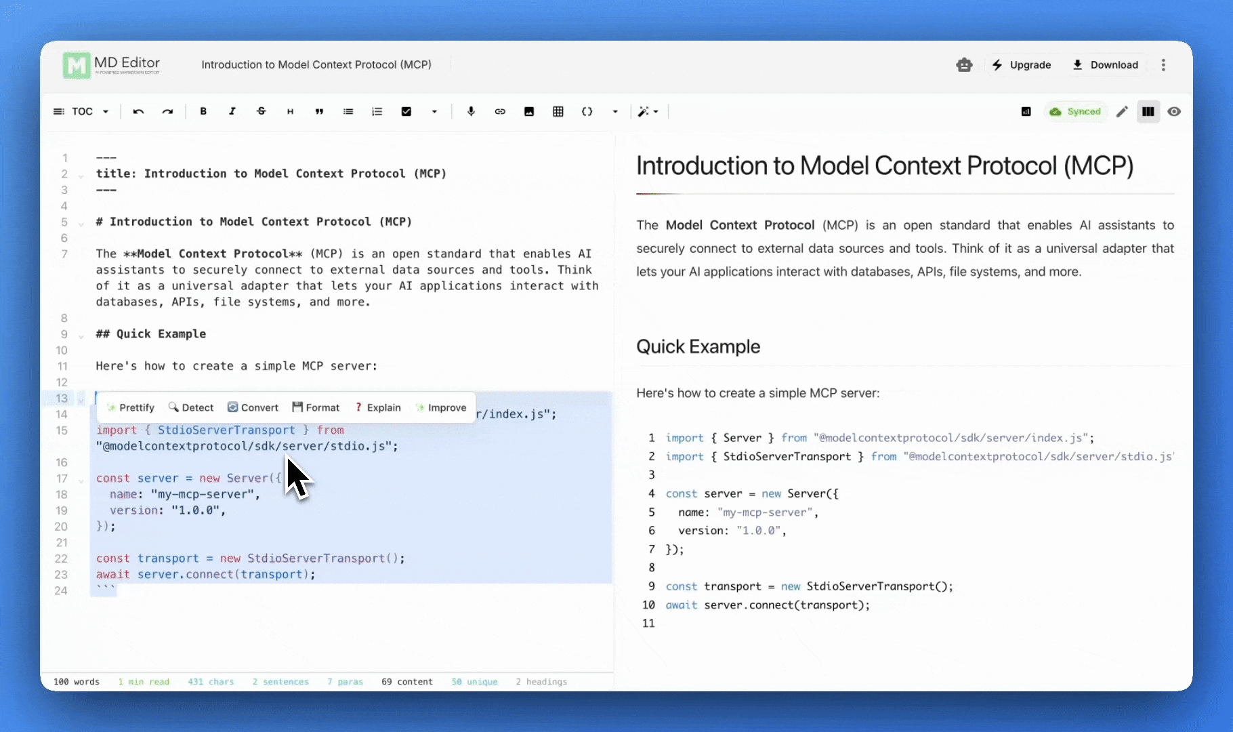Image resolution: width=1233 pixels, height=732 pixels.
Task: Check the Synced status badge
Action: pos(1076,111)
